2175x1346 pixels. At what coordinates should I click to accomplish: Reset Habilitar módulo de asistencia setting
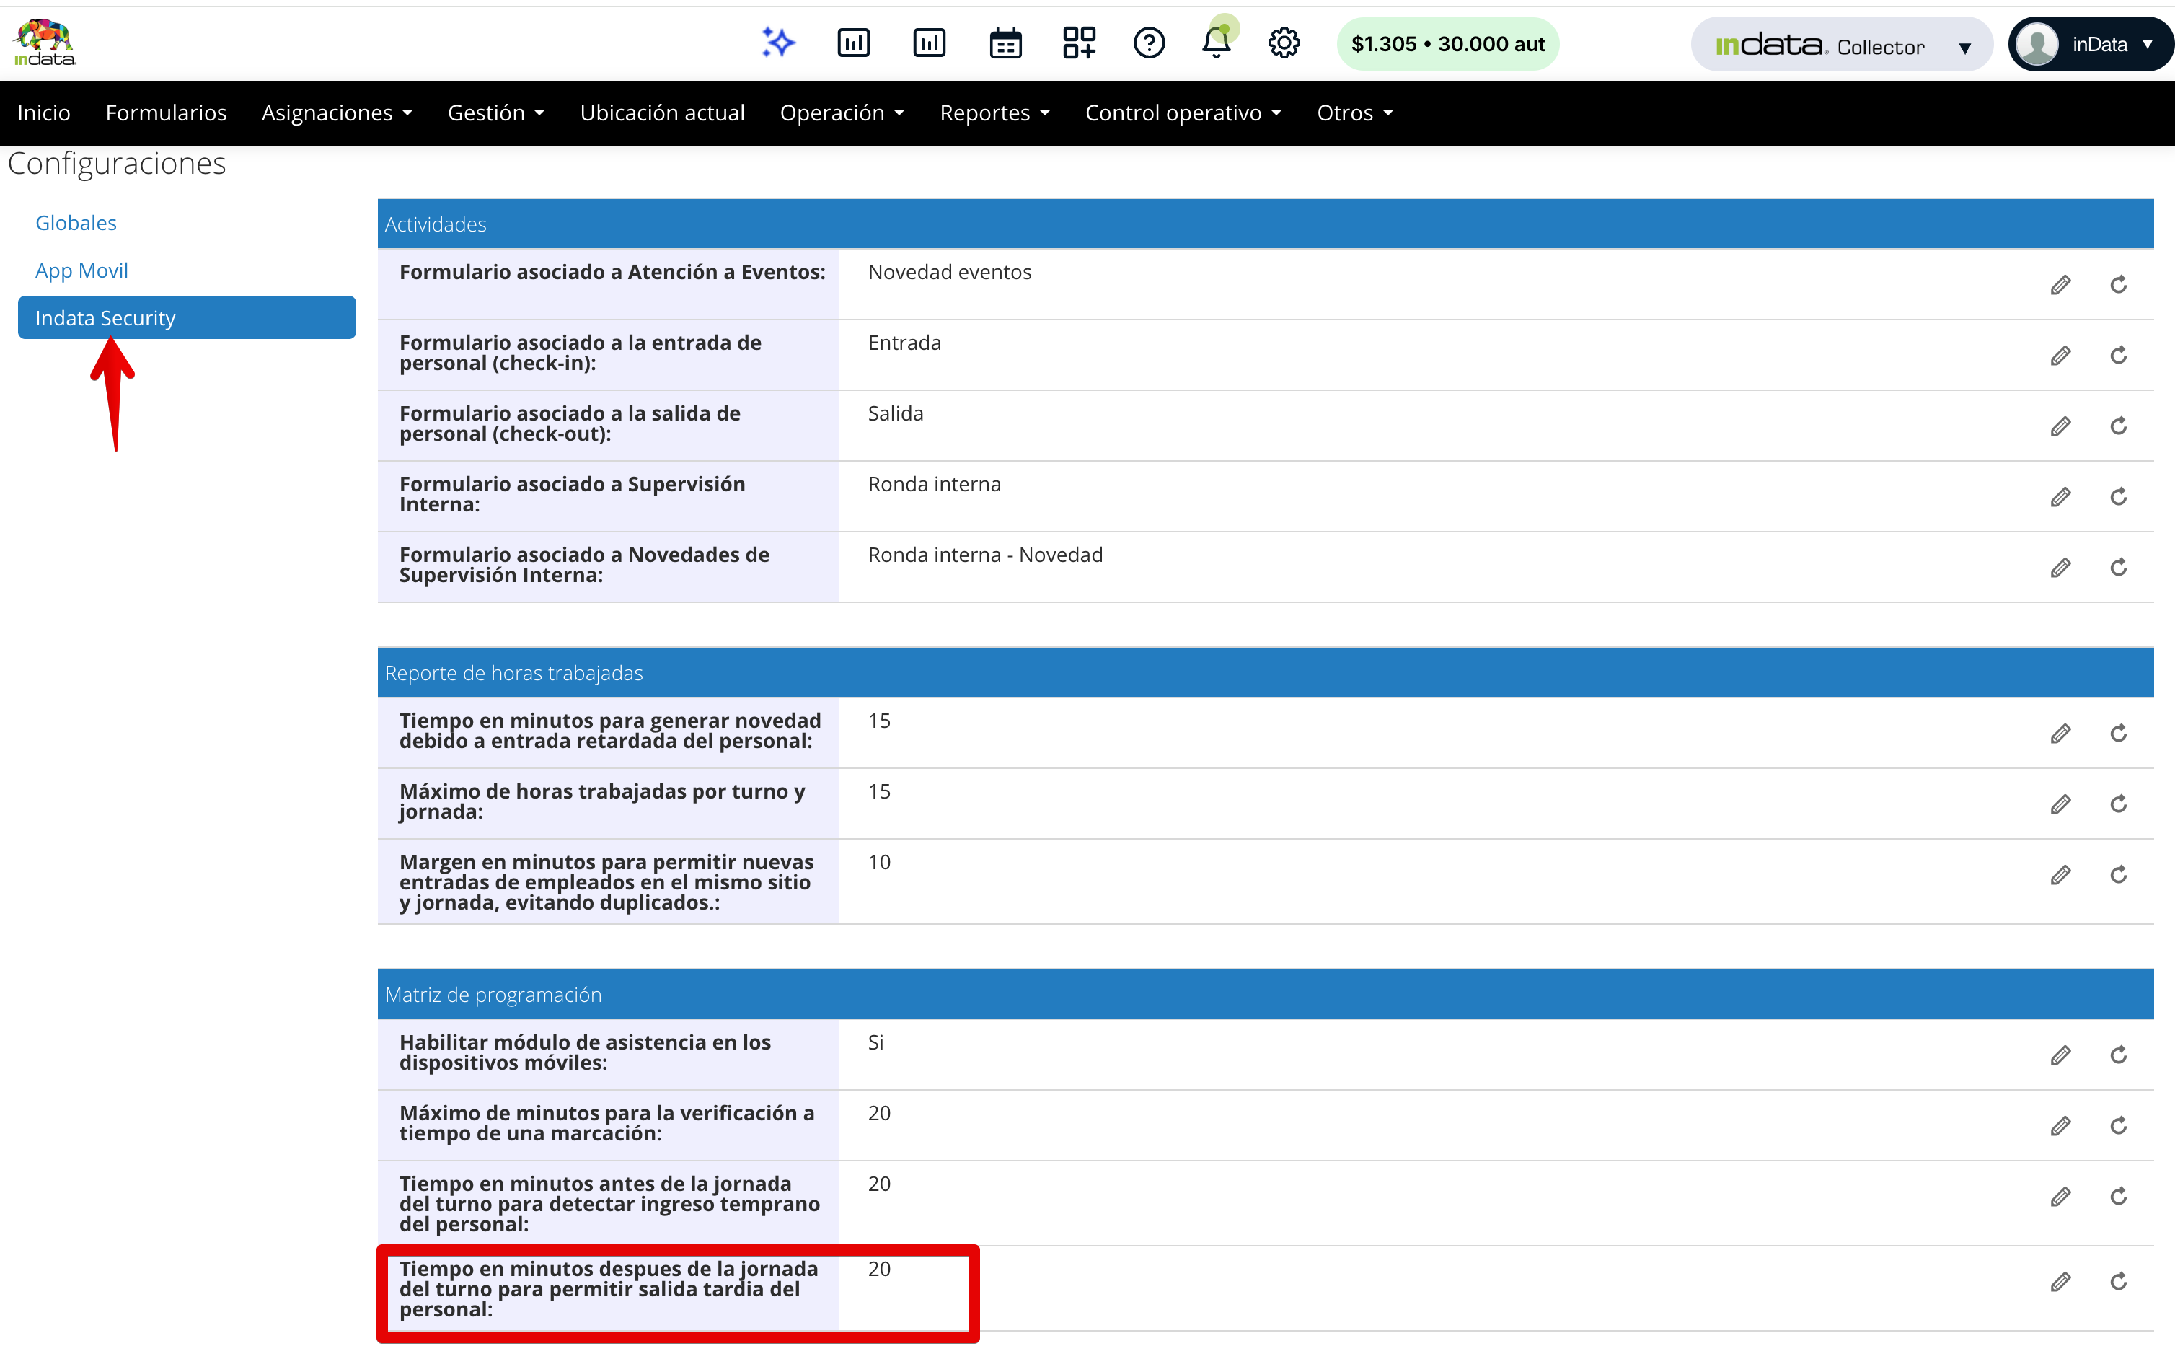2118,1055
